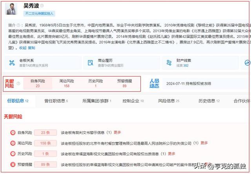Click the 89 条 count badge
Image resolution: width=251 pixels, height=174 pixels.
[45, 165]
